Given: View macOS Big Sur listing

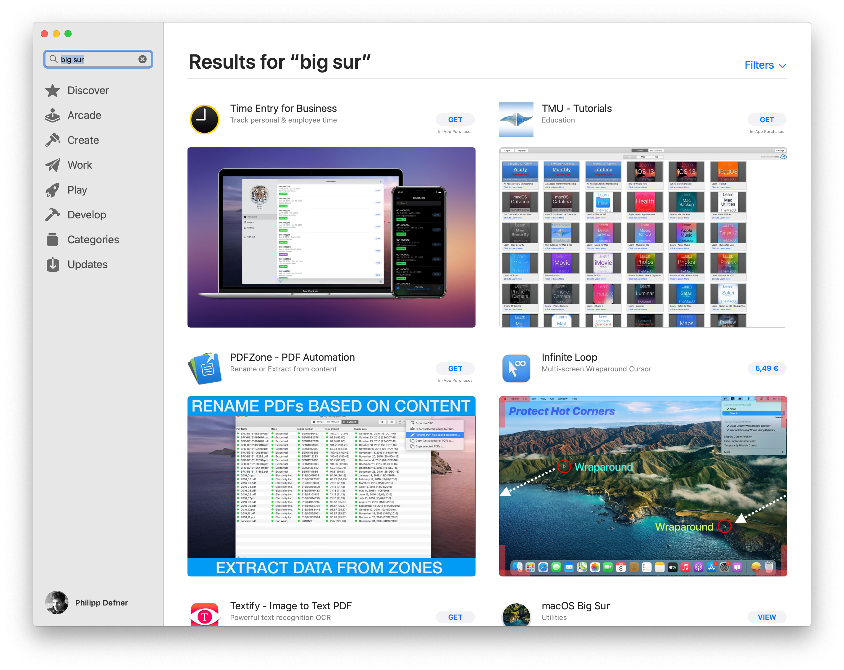Looking at the screenshot, I should tap(766, 617).
